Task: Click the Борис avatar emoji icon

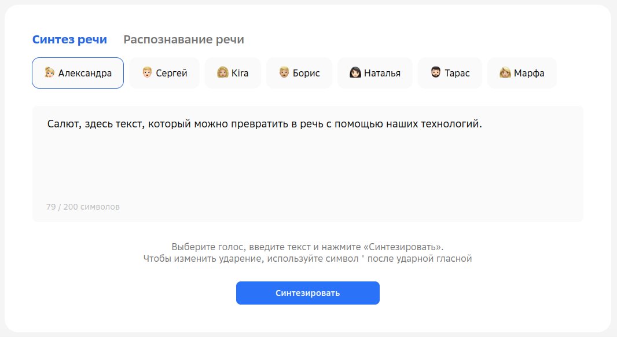Action: pos(284,73)
